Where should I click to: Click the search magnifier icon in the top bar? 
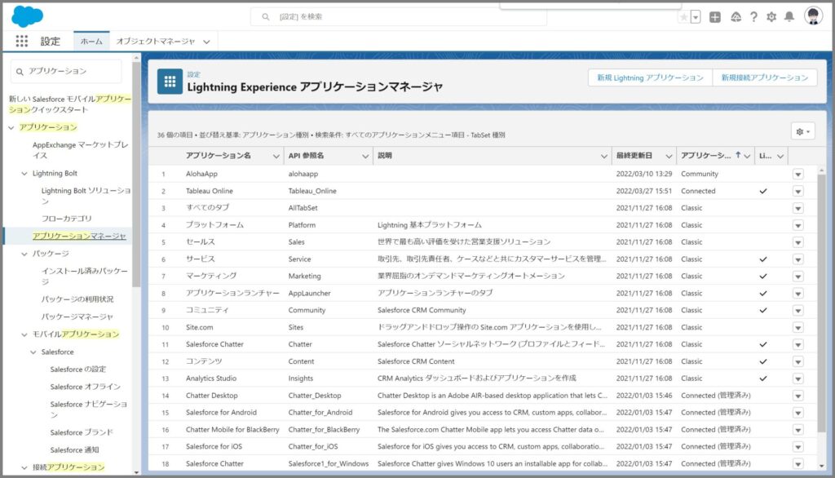point(265,15)
